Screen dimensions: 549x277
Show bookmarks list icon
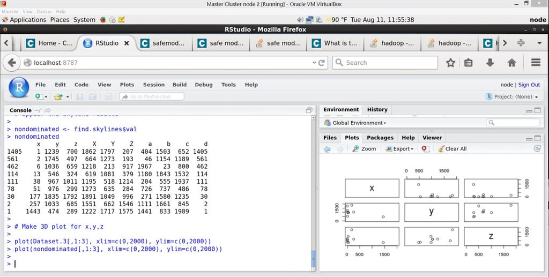tap(468, 63)
